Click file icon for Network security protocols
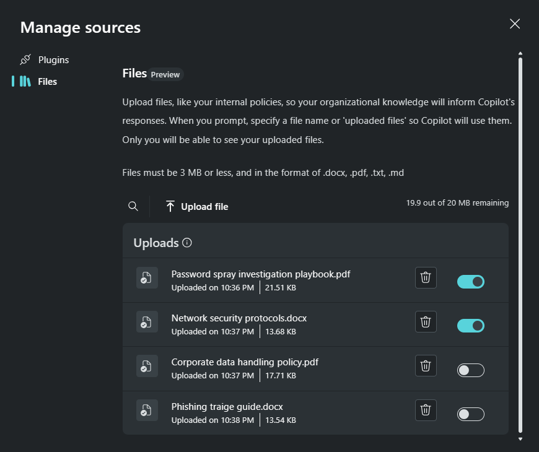Image resolution: width=539 pixels, height=452 pixels. pos(147,321)
